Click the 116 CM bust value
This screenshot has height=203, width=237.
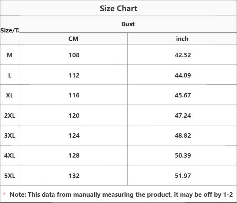click(x=74, y=95)
